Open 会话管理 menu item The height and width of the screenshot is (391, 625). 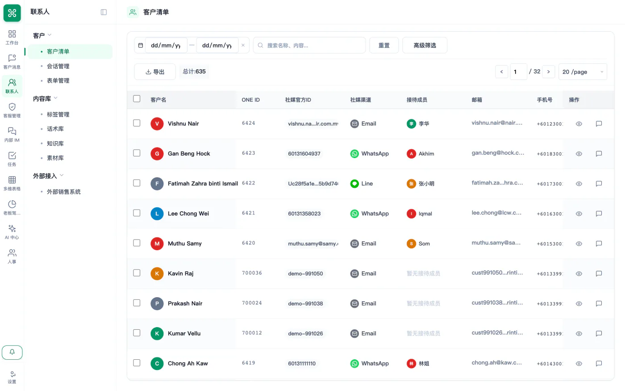(x=70, y=66)
